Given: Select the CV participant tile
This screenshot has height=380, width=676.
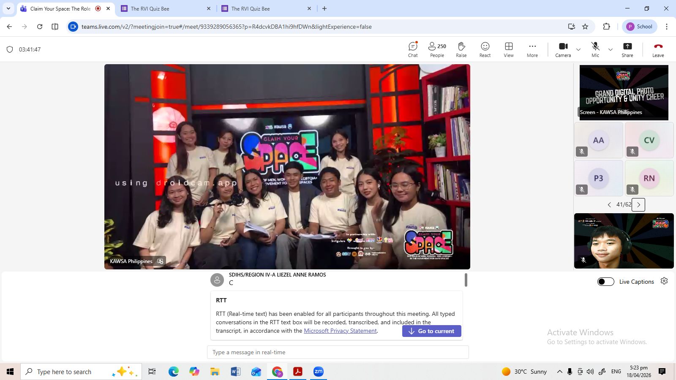Looking at the screenshot, I should (649, 140).
